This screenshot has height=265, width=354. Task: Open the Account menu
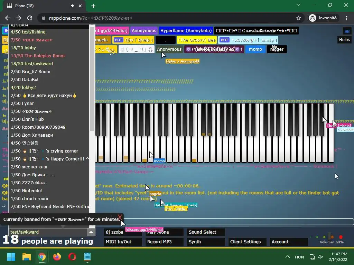click(x=289, y=242)
